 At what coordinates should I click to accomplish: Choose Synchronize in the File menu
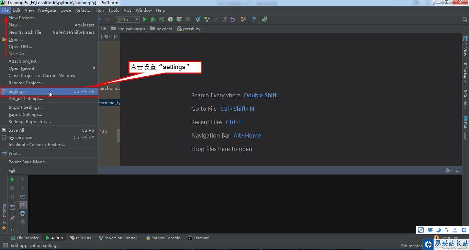(49, 138)
